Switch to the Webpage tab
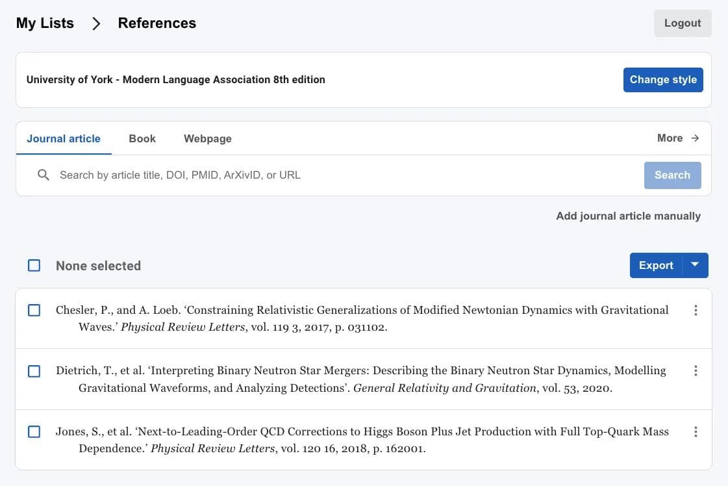Screen dimensions: 728x486 click(x=208, y=138)
